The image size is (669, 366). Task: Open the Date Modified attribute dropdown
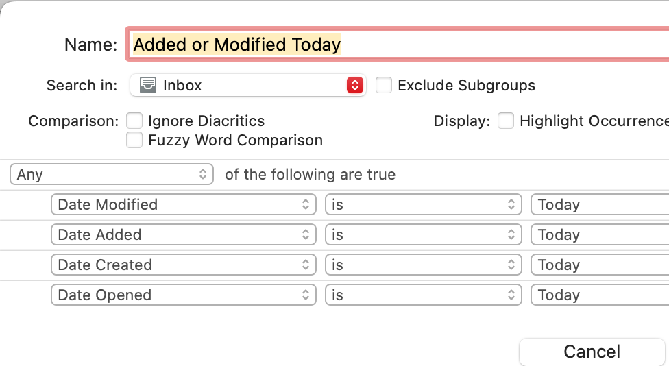tap(183, 204)
